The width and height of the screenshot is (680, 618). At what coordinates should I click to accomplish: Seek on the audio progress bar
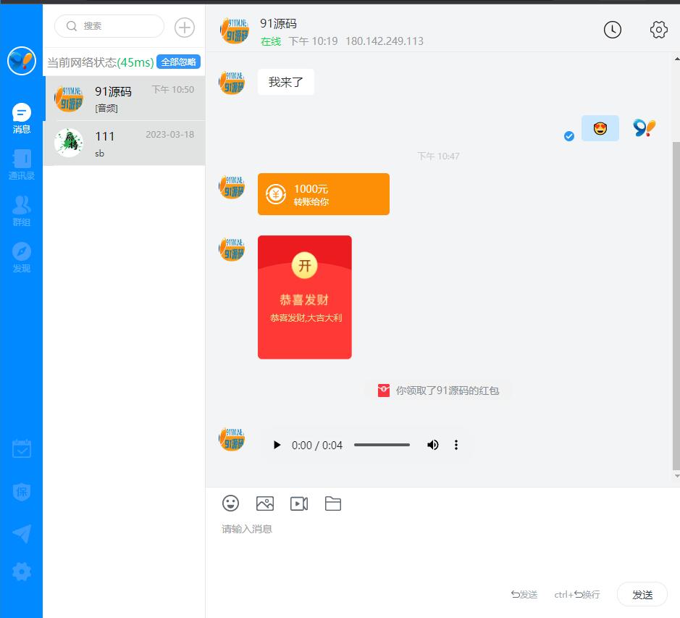[x=382, y=445]
